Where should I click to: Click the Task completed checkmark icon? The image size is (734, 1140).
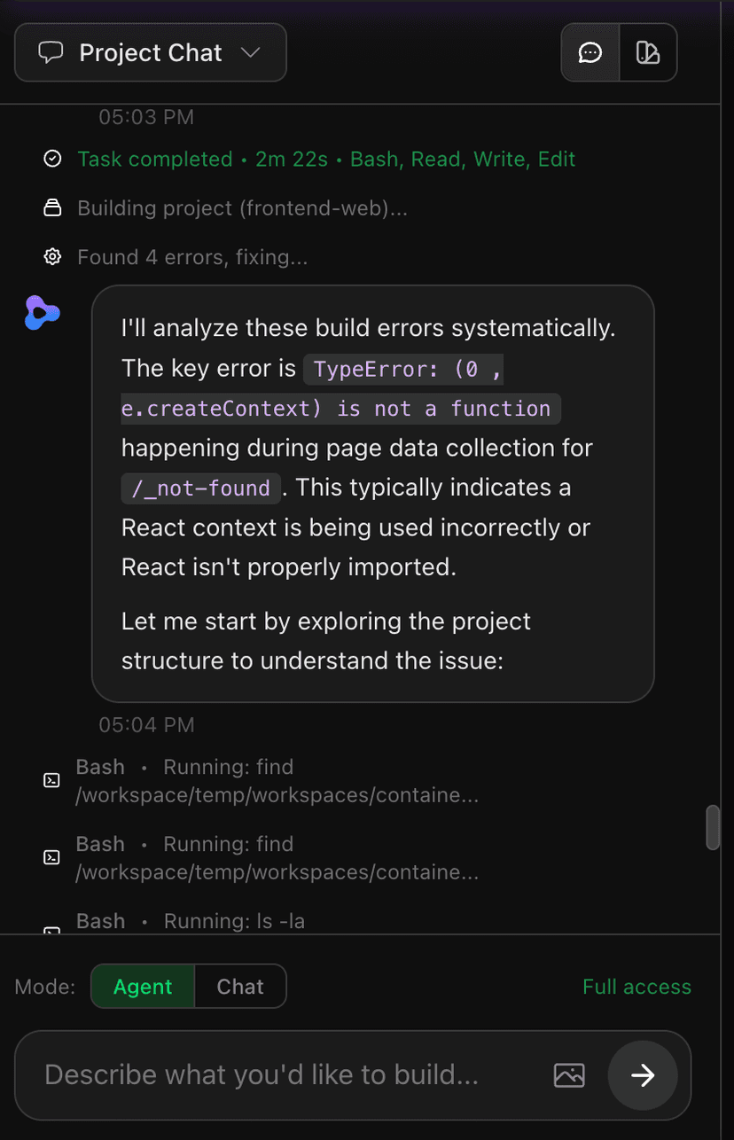(52, 159)
